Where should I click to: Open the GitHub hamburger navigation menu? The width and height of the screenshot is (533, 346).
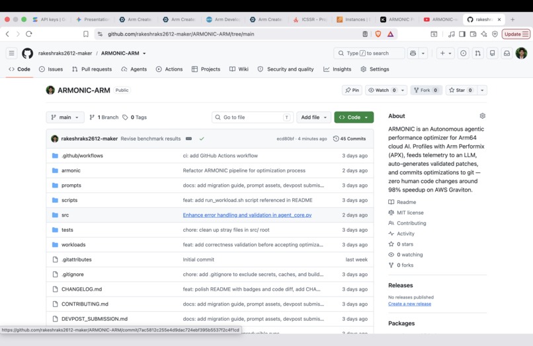point(11,53)
